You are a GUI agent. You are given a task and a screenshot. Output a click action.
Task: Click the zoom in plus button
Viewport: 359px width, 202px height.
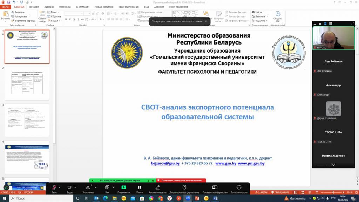pos(343,193)
